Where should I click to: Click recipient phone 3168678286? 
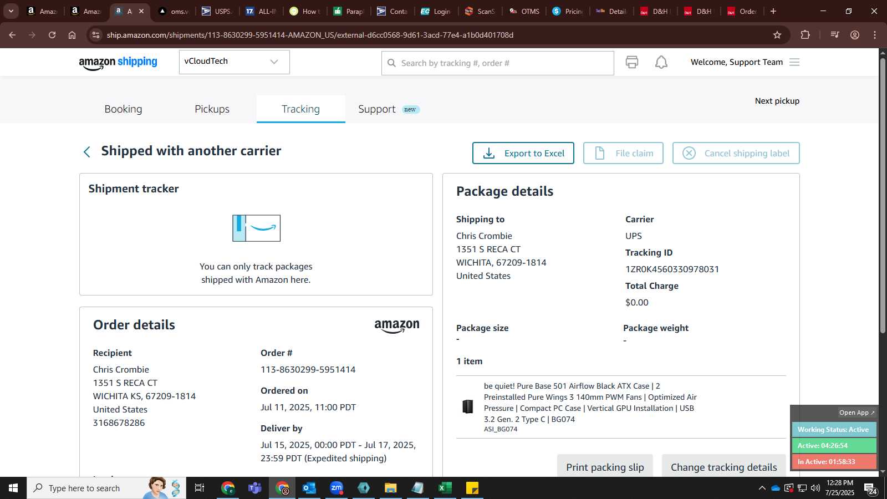point(119,422)
